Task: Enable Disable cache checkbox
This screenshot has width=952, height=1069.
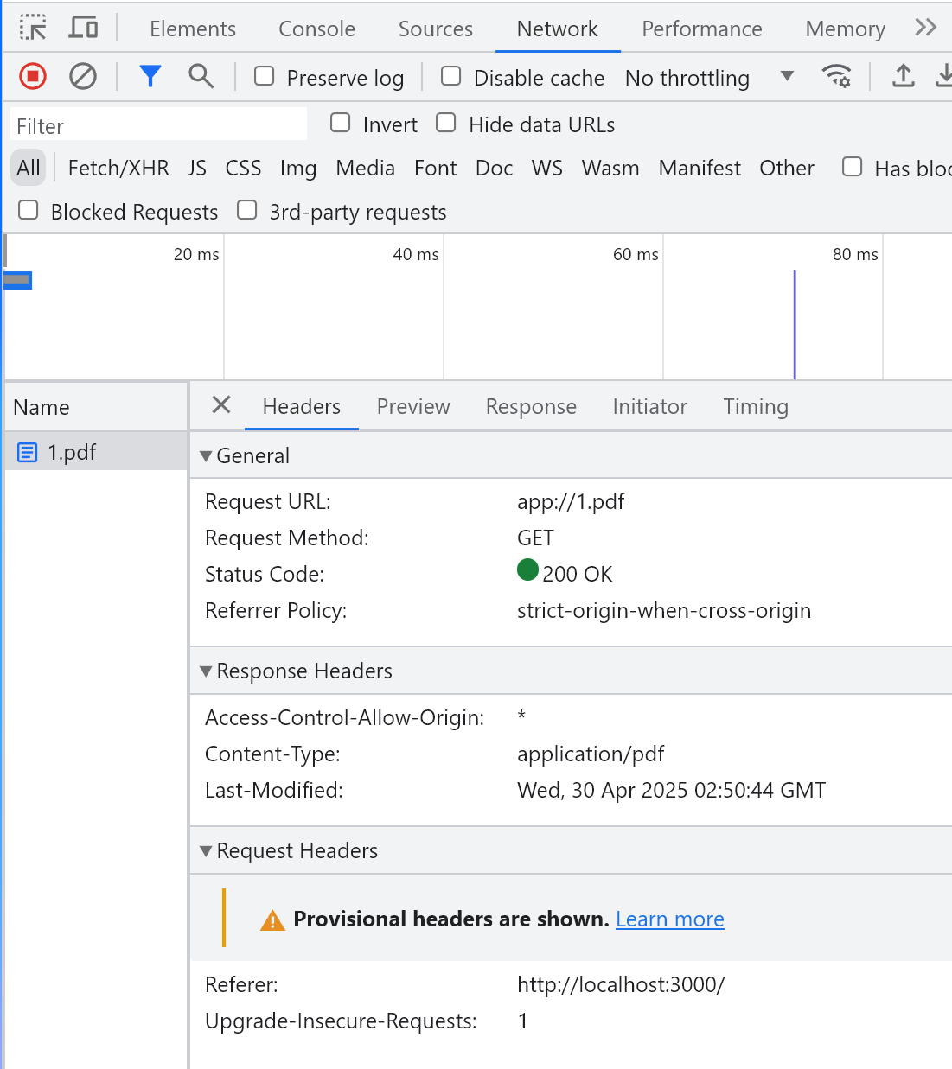Action: tap(451, 76)
